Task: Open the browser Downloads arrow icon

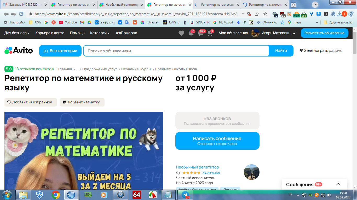Action: point(339,14)
